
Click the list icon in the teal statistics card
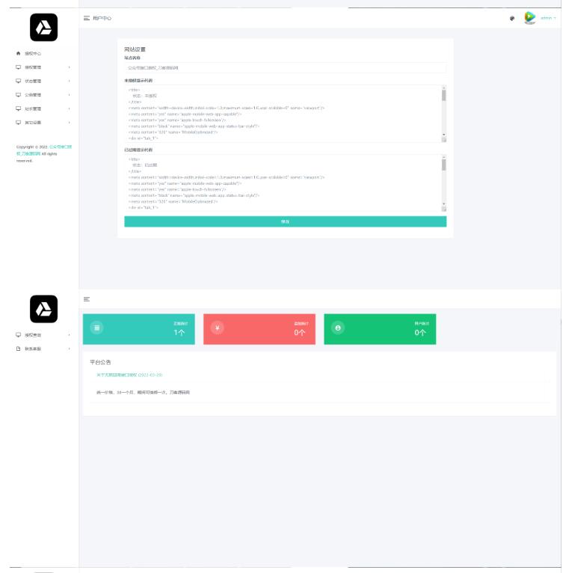coord(96,328)
